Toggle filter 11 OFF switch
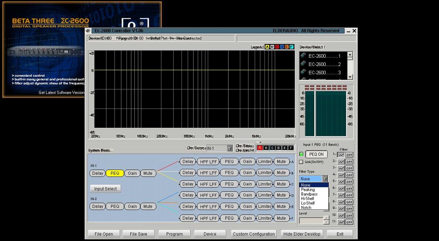Screen dimensions: 439x241 pos(349,222)
